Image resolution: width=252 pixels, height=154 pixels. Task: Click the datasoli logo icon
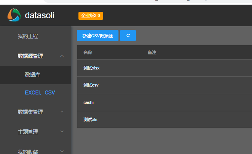tap(14, 15)
